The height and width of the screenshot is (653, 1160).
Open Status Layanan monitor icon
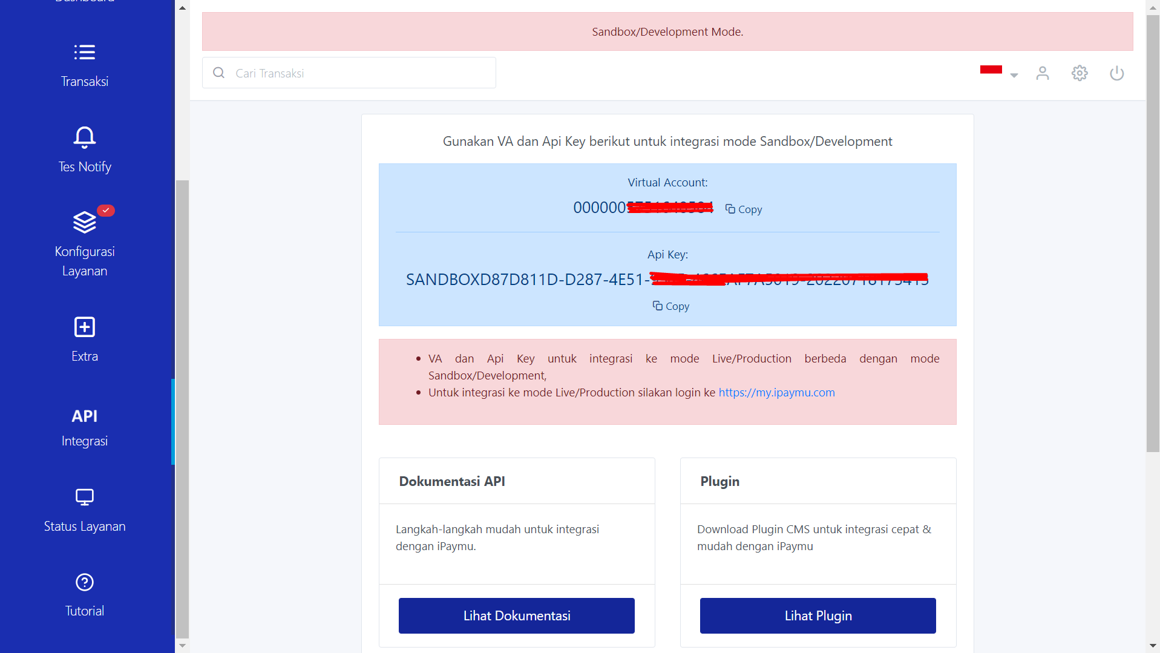pyautogui.click(x=84, y=497)
